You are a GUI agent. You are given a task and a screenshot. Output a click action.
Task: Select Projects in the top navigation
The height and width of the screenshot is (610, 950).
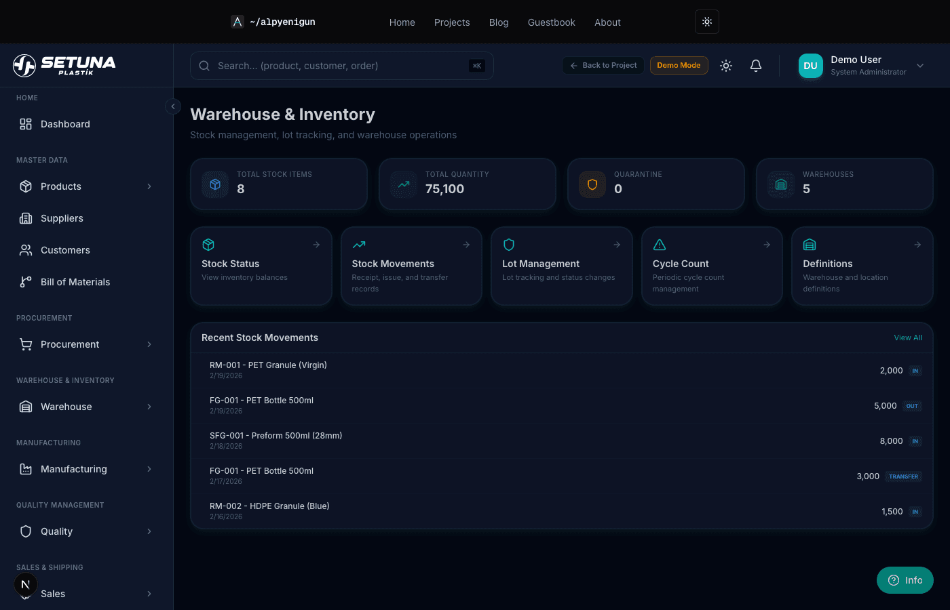tap(452, 22)
